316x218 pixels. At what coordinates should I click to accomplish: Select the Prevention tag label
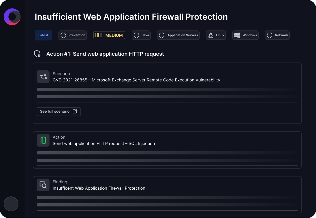77,35
